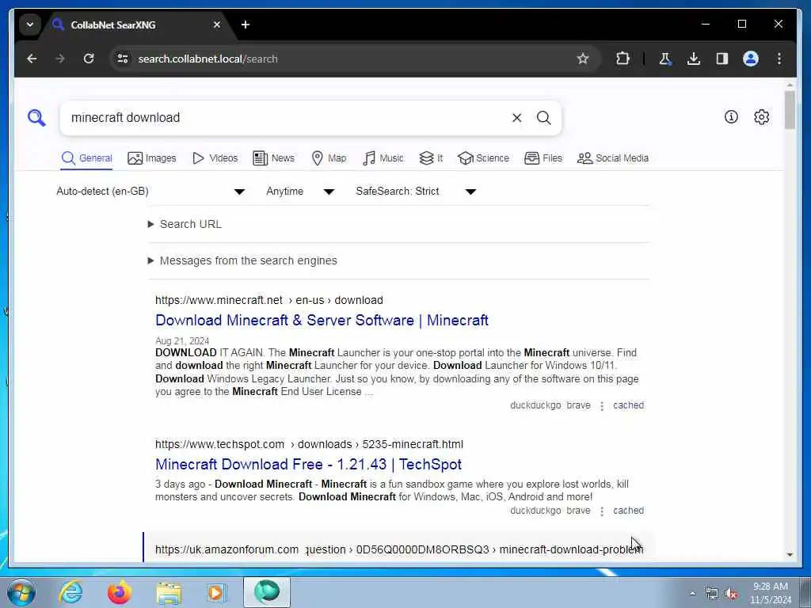Open browser Downloads icon
The image size is (811, 608).
point(694,59)
